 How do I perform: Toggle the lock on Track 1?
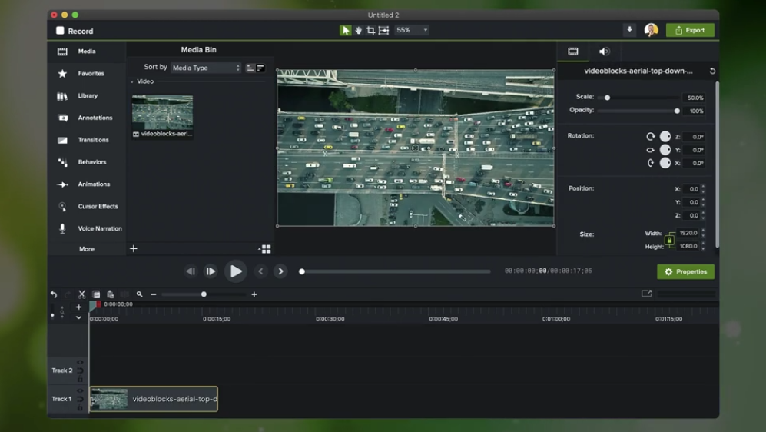(80, 407)
